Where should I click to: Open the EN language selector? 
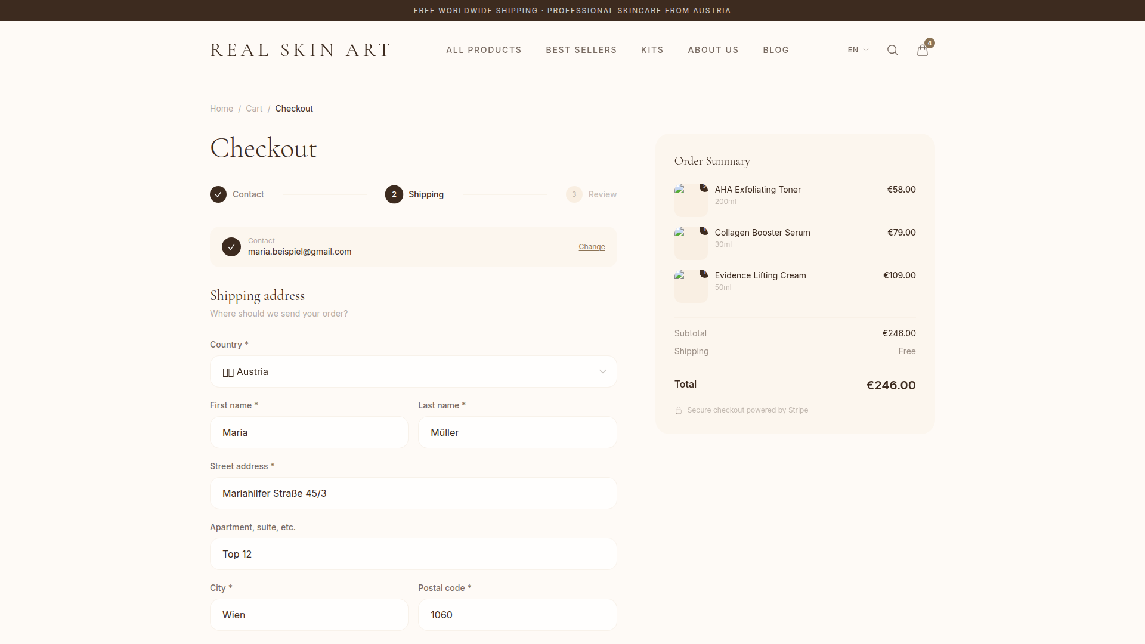pos(858,50)
